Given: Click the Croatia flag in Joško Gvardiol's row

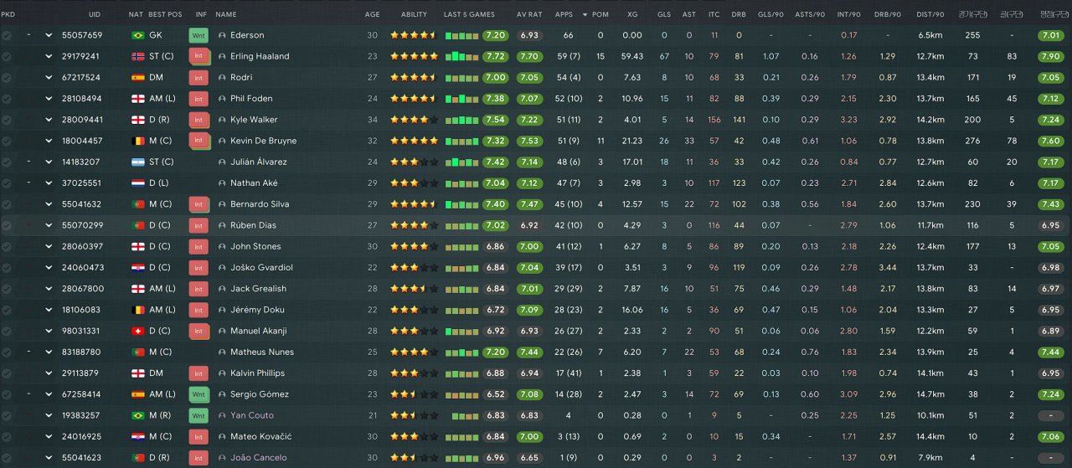Looking at the screenshot, I should (137, 268).
